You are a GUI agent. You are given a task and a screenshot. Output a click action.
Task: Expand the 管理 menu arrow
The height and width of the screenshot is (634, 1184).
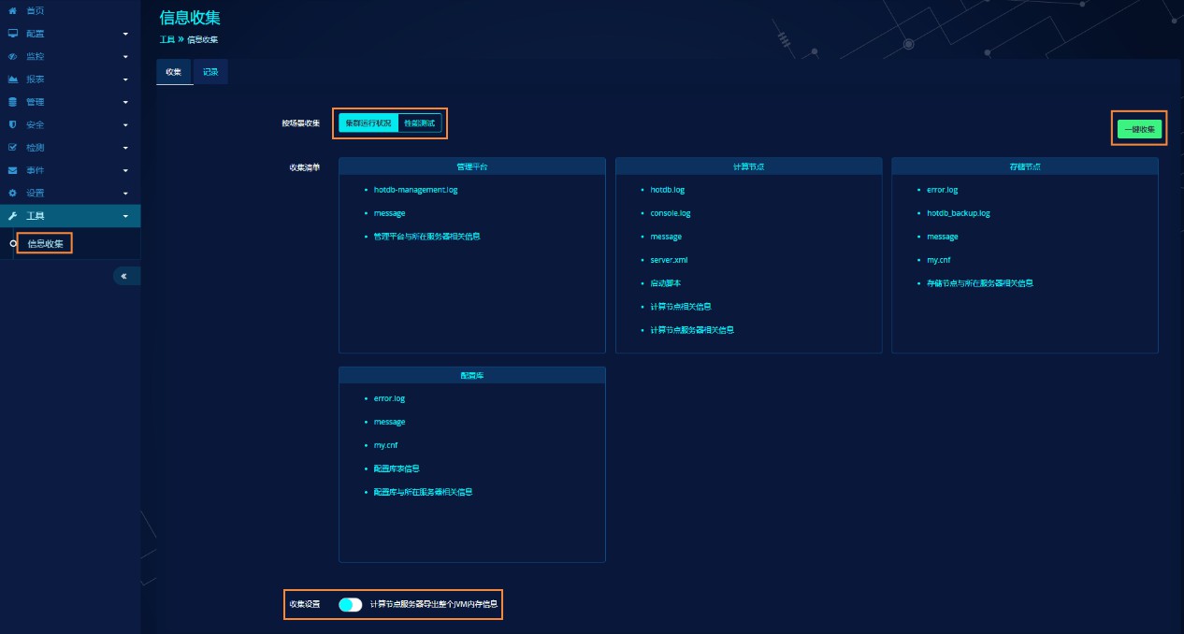pos(126,103)
